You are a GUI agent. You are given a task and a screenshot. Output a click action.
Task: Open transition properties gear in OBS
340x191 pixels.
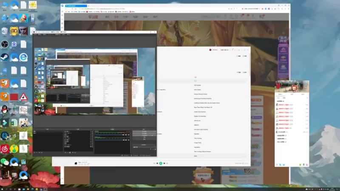[x=155, y=149]
